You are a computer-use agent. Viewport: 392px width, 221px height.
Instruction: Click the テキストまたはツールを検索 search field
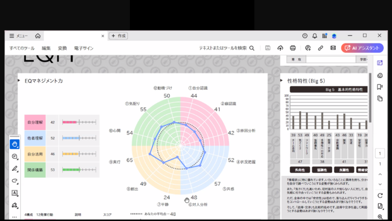point(227,48)
